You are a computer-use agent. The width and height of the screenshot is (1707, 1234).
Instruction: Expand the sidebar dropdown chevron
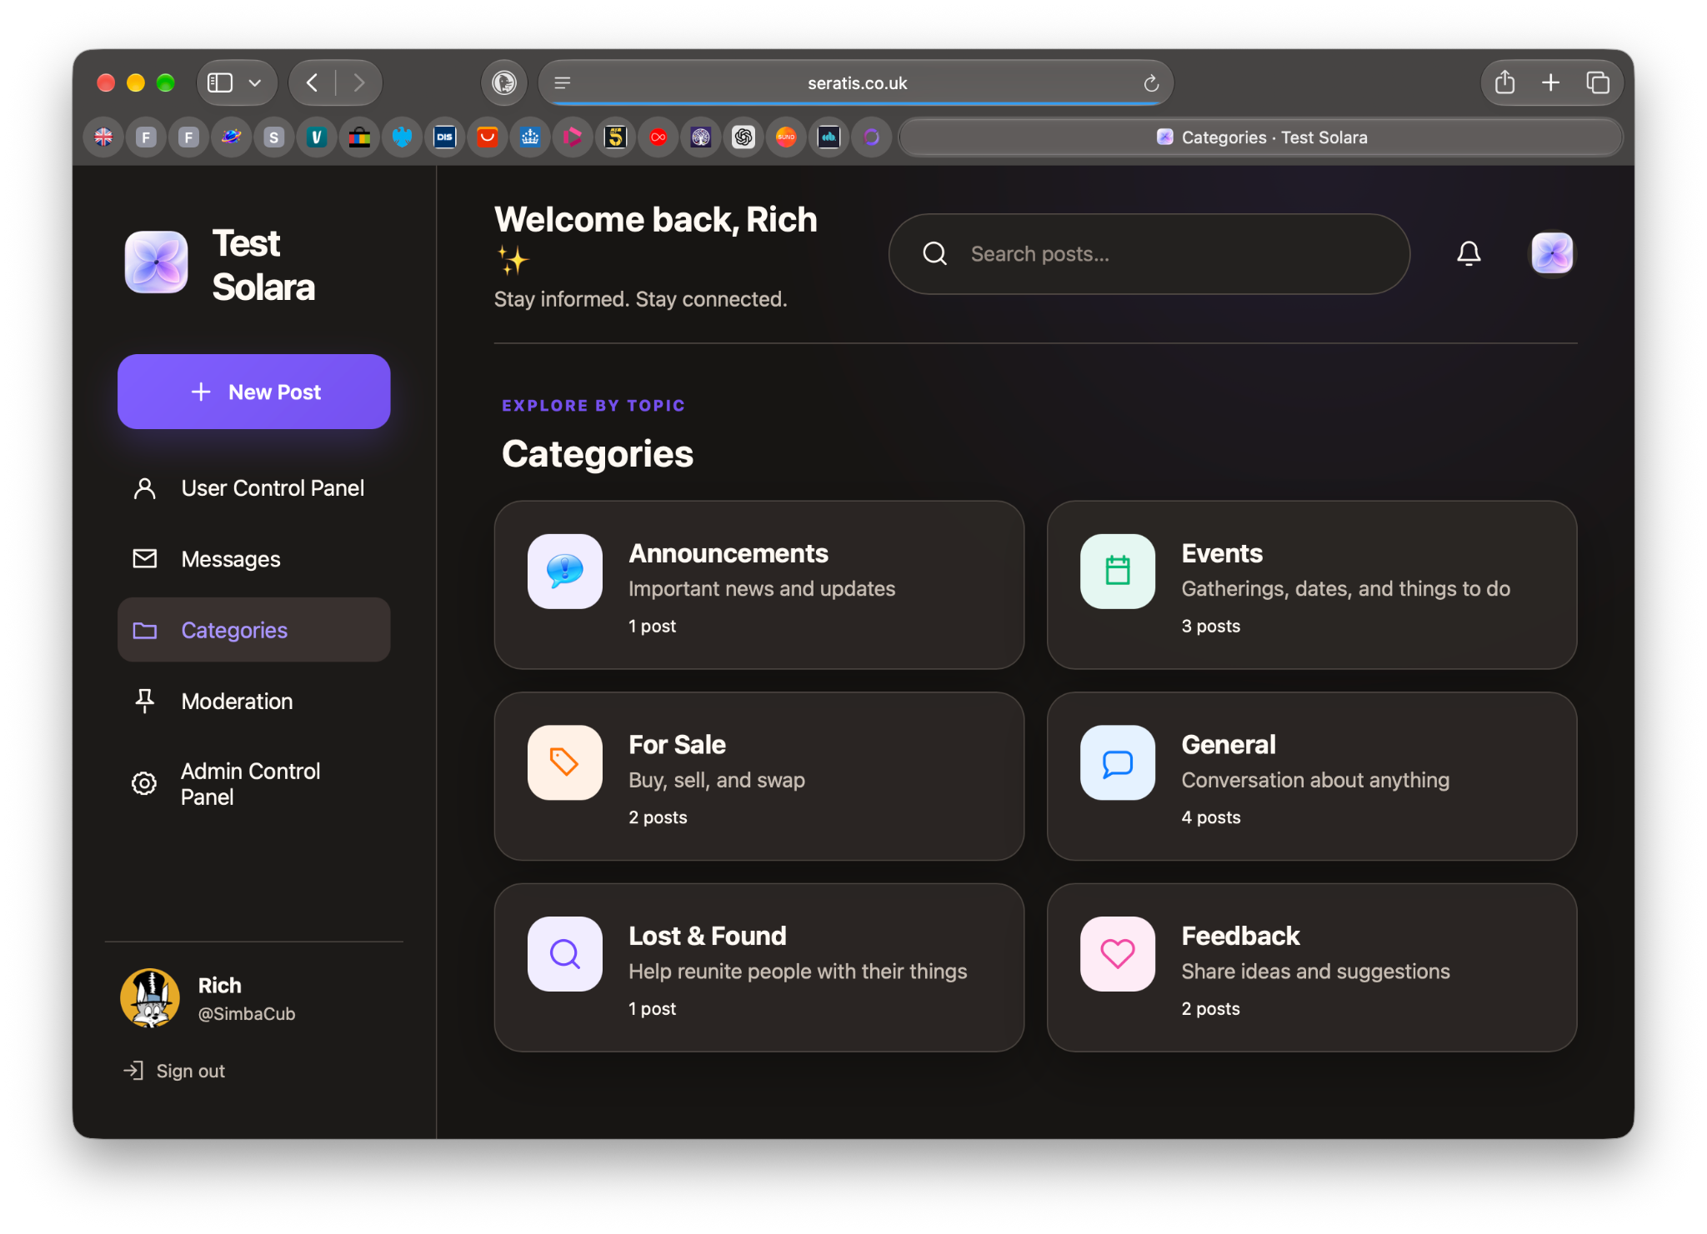coord(256,82)
